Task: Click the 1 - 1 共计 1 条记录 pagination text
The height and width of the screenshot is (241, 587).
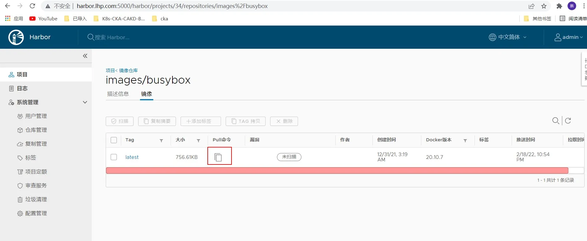Action: [555, 180]
